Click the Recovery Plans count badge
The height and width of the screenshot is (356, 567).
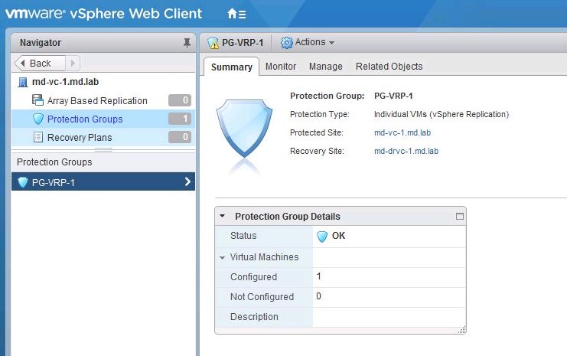pyautogui.click(x=180, y=137)
